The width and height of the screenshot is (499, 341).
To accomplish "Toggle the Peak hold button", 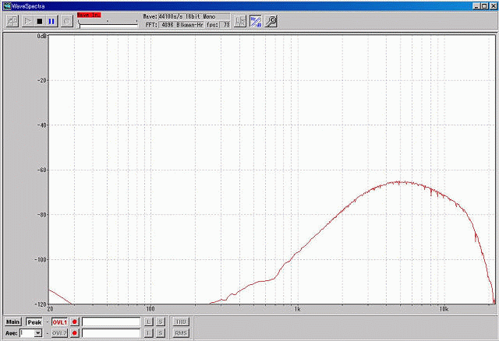I will point(34,322).
